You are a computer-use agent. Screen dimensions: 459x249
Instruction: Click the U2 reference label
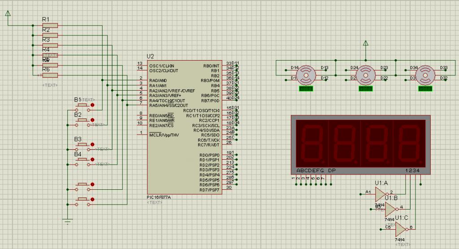(150, 56)
